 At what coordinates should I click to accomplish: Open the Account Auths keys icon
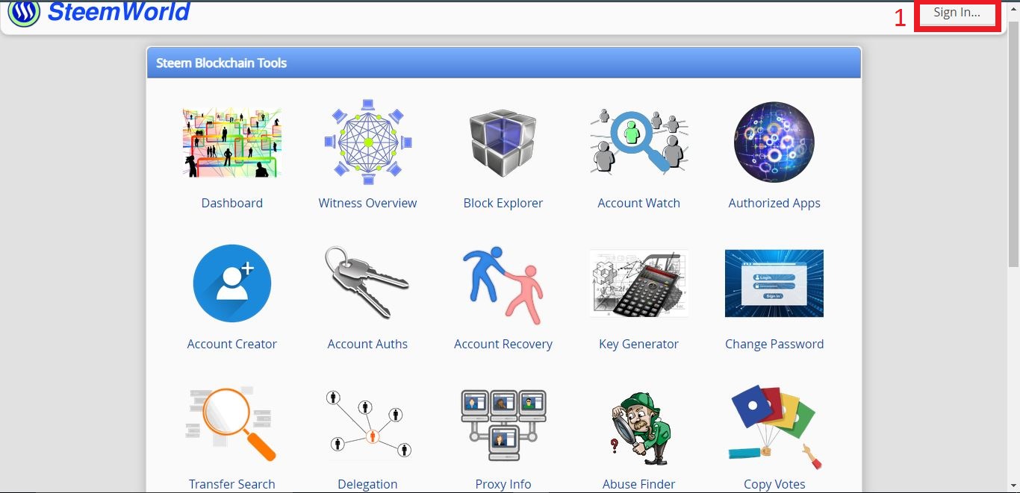click(367, 282)
